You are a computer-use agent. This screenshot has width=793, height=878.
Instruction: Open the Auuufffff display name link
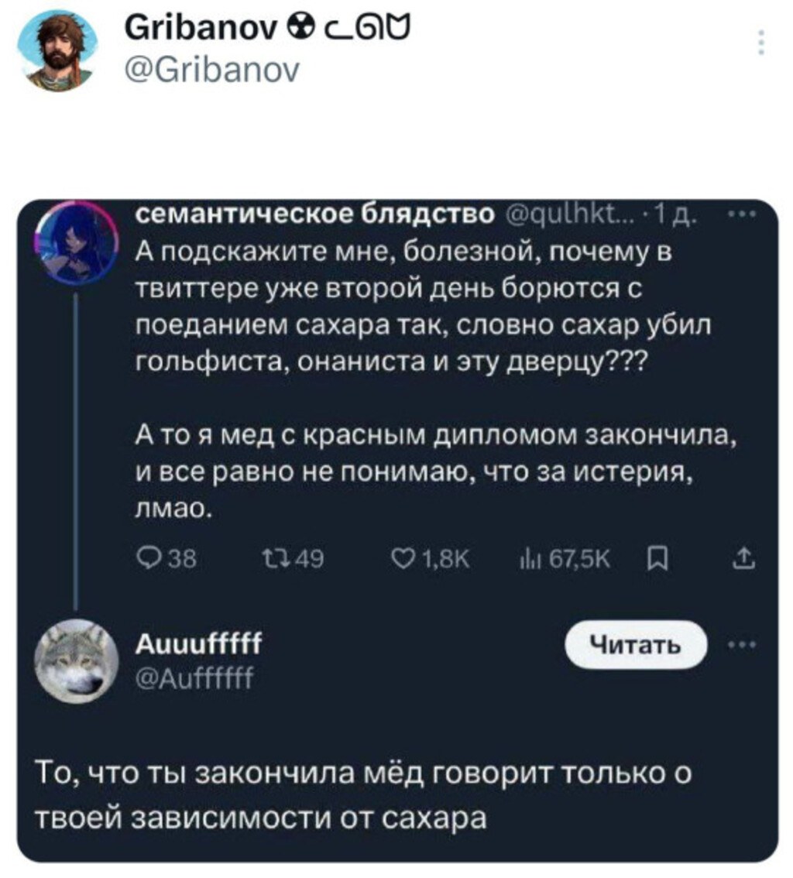coord(197,643)
